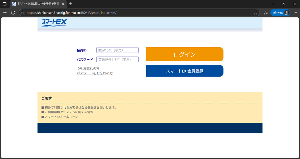The height and width of the screenshot is (159, 300).
Task: Open tab actions menu icon
Action: [4, 4]
